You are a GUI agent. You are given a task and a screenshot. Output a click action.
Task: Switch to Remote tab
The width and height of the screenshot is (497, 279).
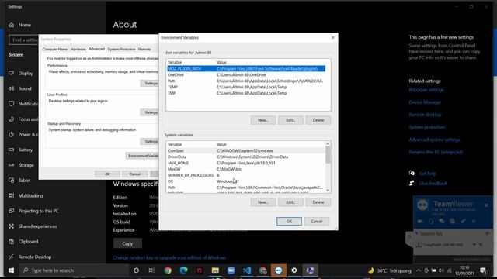144,50
